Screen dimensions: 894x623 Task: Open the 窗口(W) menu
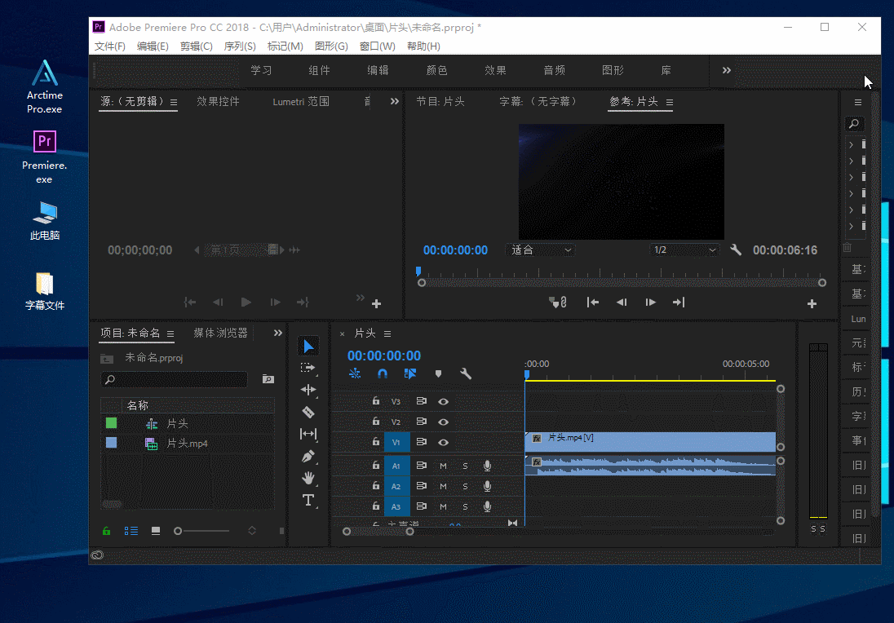coord(377,46)
